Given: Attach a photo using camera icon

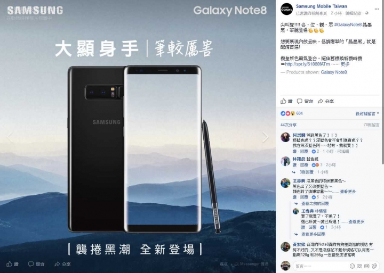Looking at the screenshot, I should (x=359, y=266).
